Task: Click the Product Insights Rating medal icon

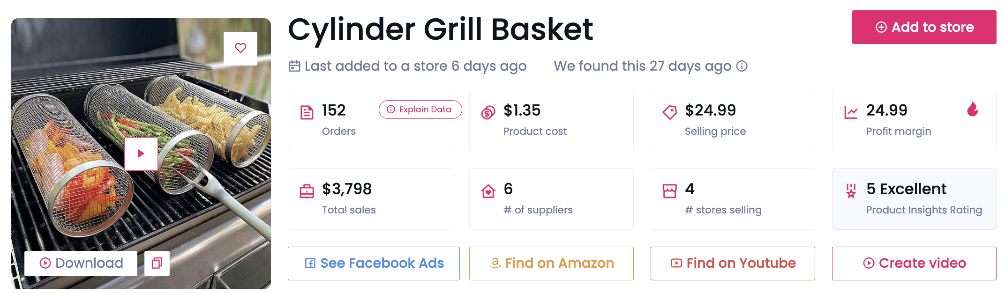Action: 851,191
